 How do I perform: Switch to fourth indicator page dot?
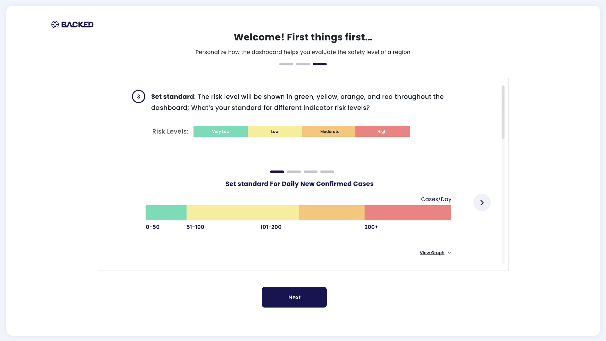[327, 172]
